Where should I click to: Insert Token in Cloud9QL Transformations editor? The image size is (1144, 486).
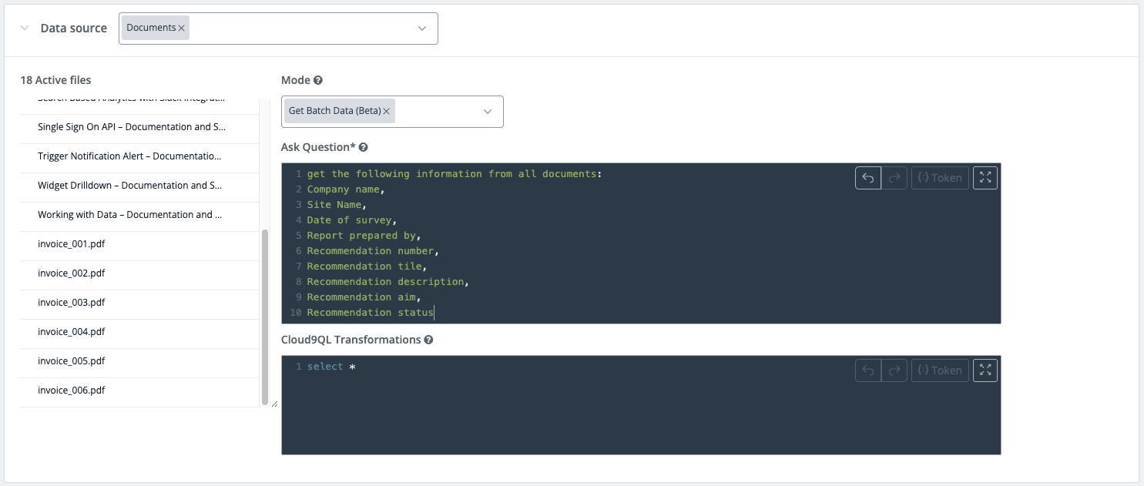(940, 370)
